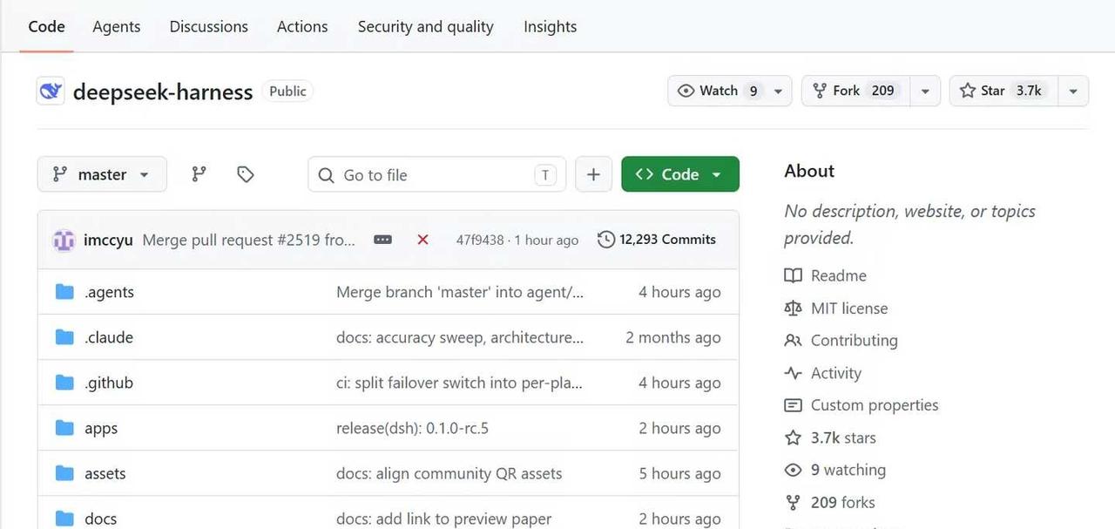This screenshot has width=1115, height=529.
Task: Open the .claude folder name
Action: (109, 337)
